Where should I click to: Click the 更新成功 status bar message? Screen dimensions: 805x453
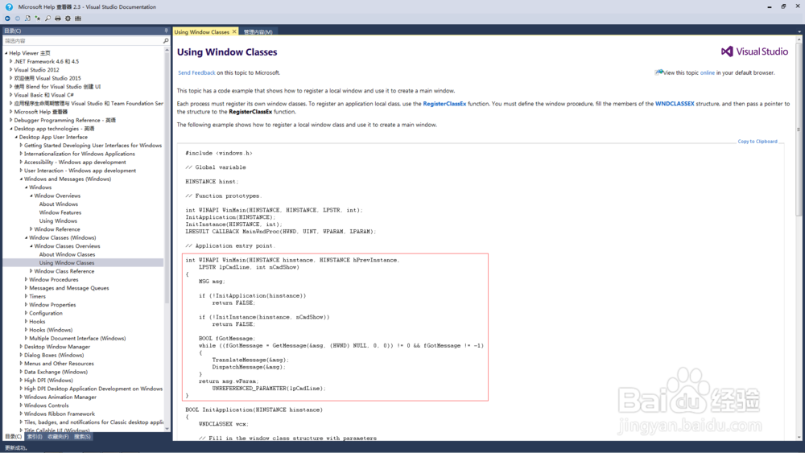click(x=16, y=447)
